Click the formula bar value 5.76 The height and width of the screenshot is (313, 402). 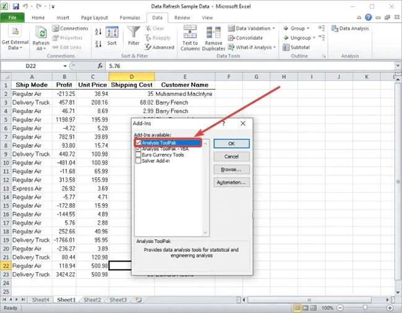[114, 66]
